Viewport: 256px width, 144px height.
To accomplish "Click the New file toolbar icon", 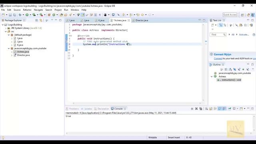I will click(3, 15).
